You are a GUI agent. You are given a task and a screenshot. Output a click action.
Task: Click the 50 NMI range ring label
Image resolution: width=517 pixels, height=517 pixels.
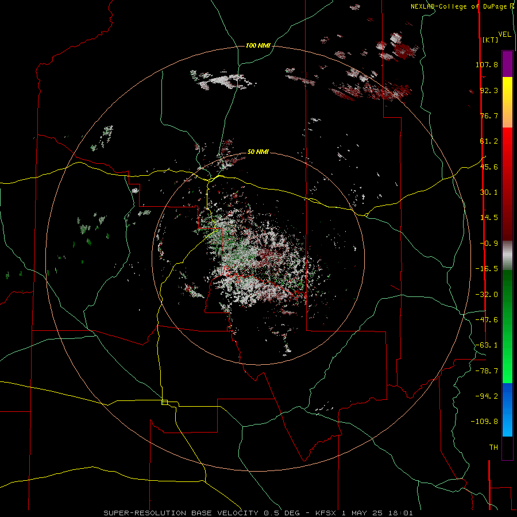pos(258,152)
